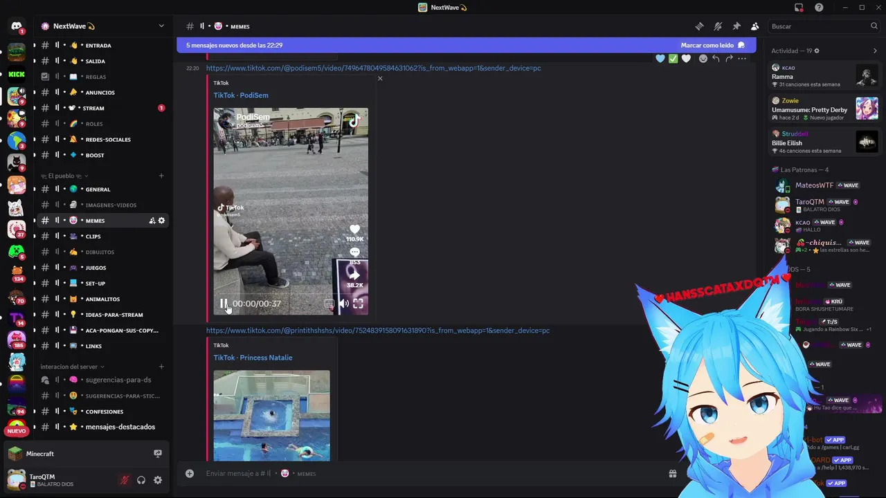The width and height of the screenshot is (886, 498).
Task: Toggle channel notification mute bell
Action: [718, 26]
